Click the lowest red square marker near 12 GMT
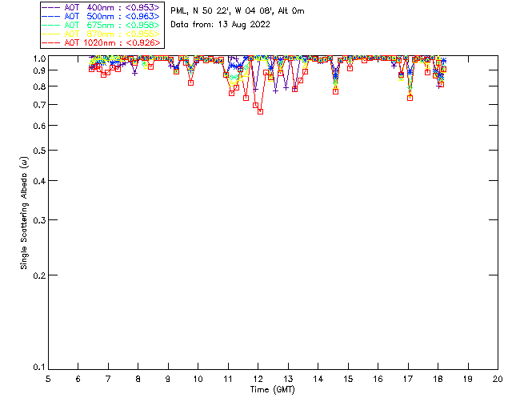Viewport: 512px width, 410px height. pos(260,111)
